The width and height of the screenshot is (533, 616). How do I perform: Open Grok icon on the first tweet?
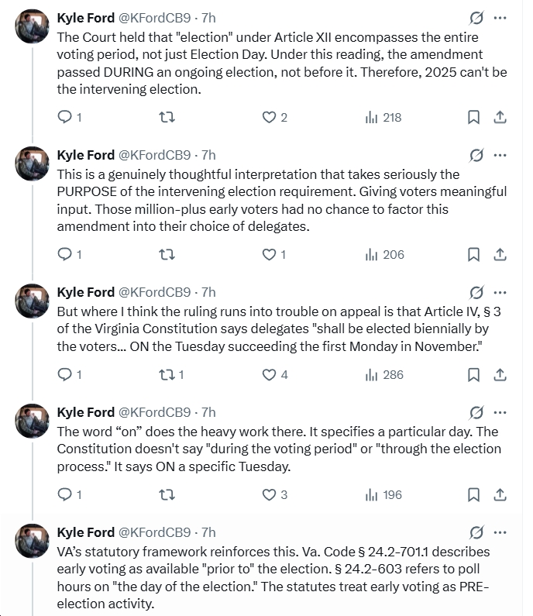477,17
